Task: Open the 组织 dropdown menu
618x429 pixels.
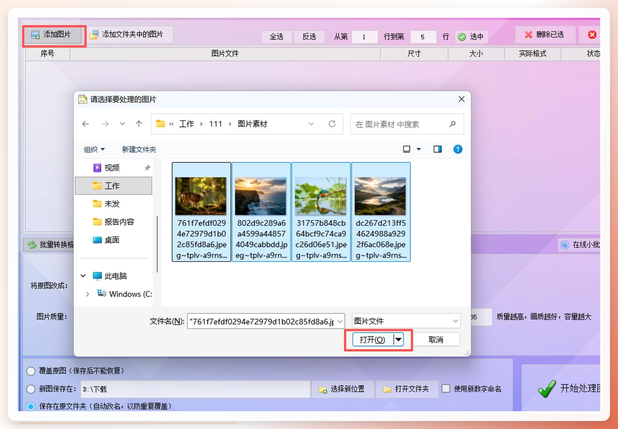Action: (94, 149)
